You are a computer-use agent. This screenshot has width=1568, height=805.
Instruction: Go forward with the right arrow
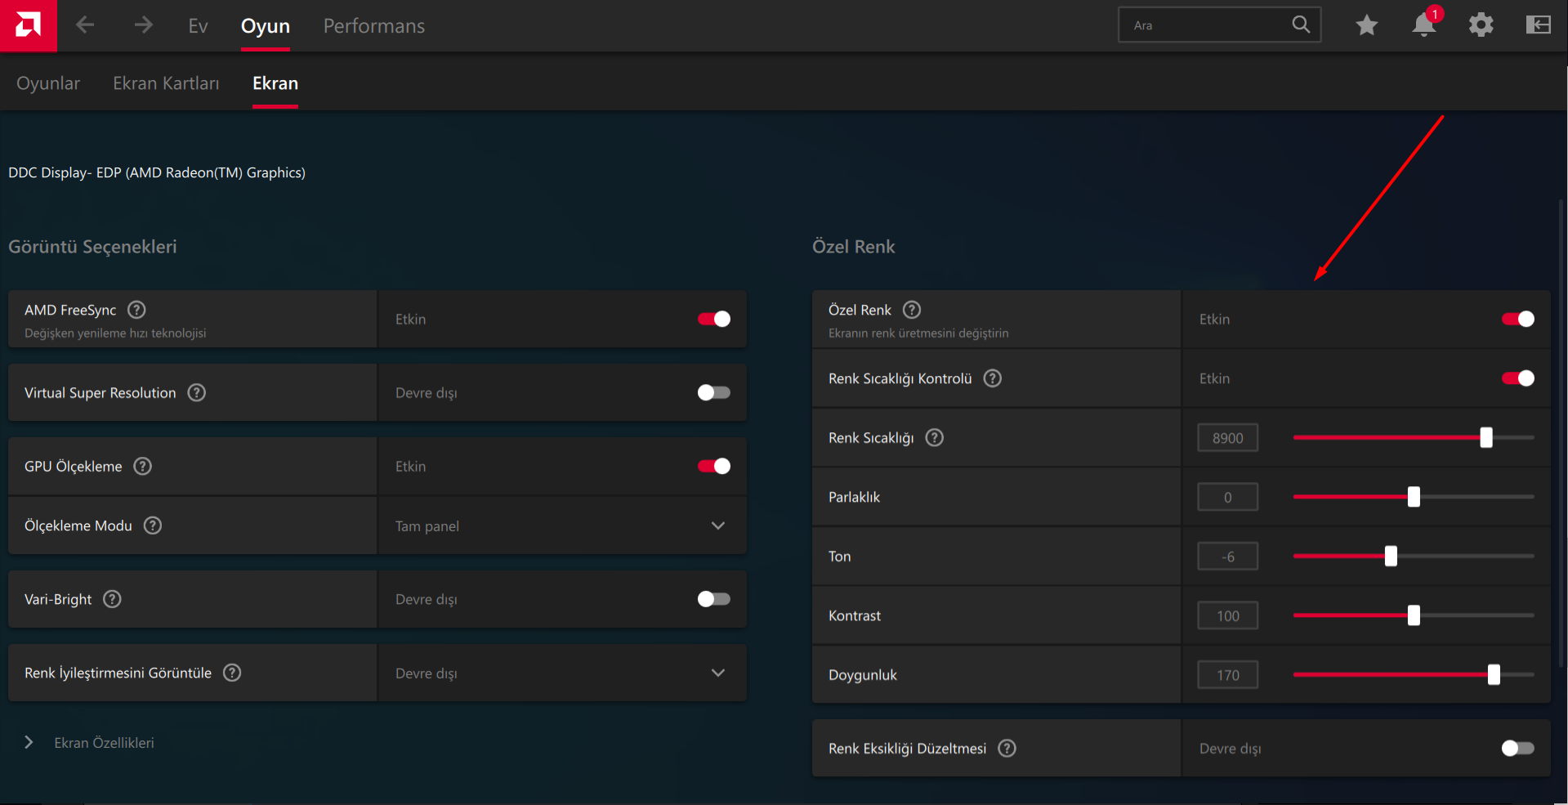144,25
